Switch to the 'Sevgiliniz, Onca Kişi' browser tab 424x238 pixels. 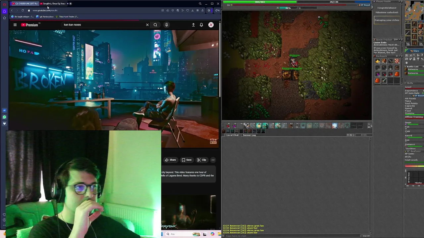[54, 4]
